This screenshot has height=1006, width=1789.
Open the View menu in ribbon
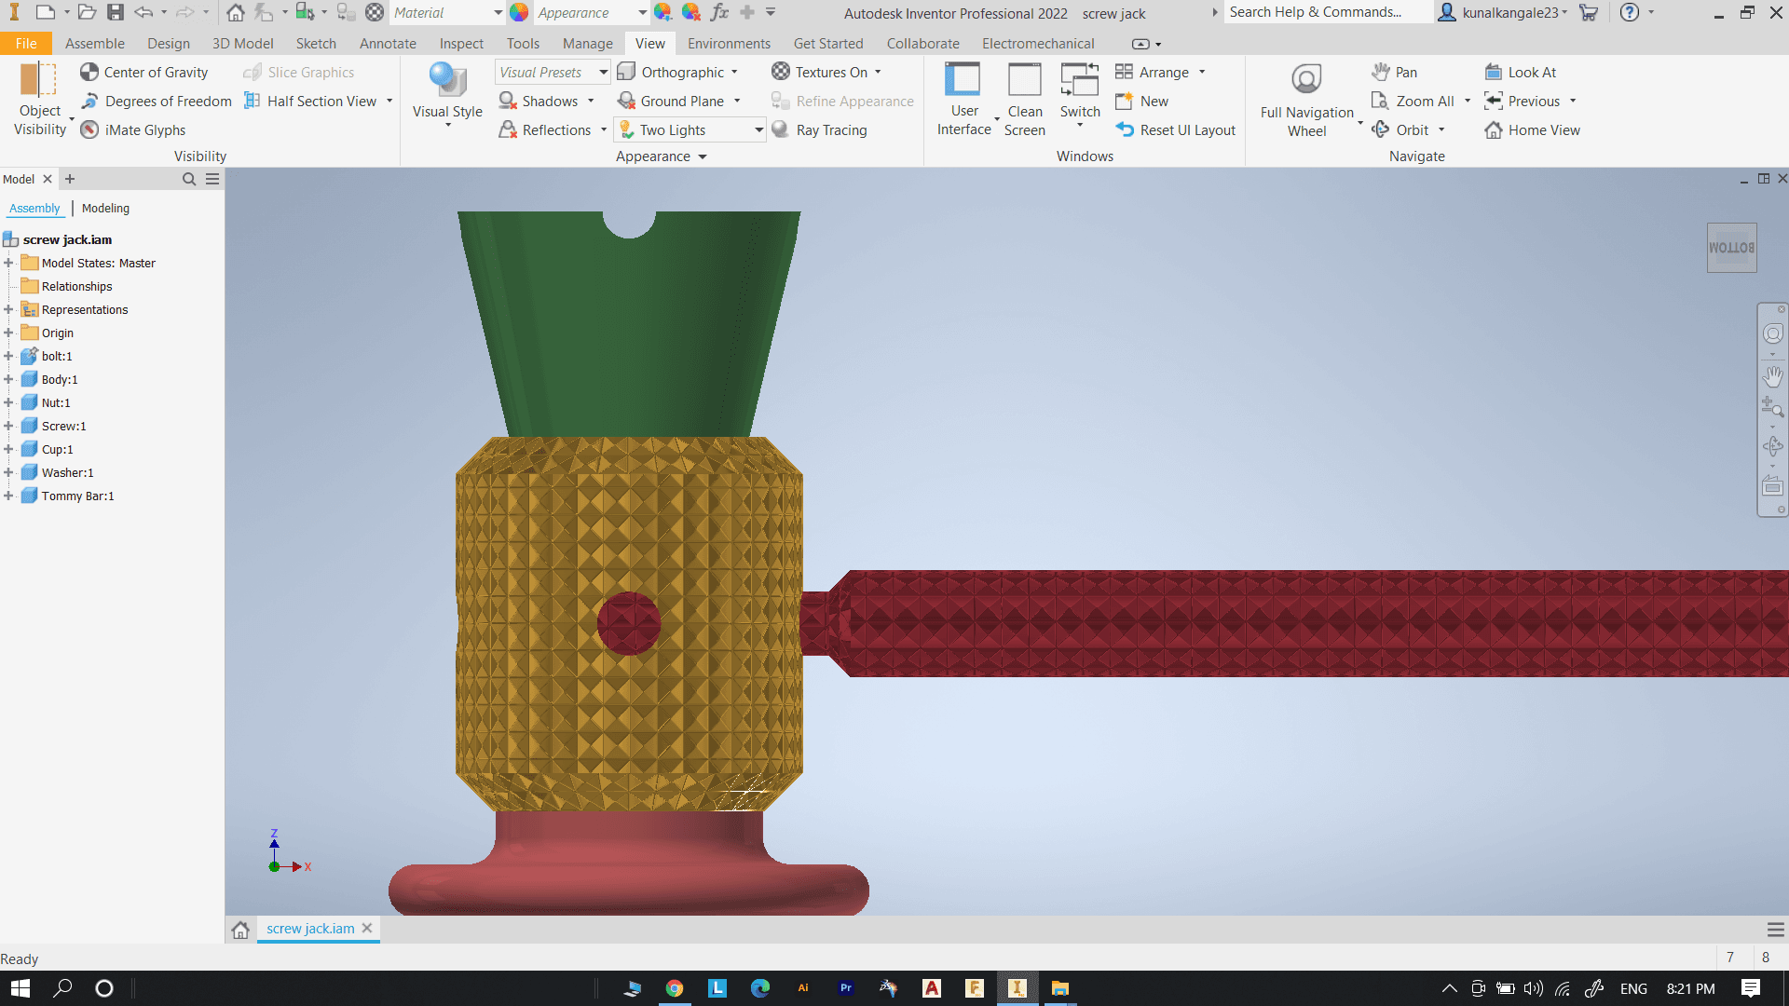649,43
